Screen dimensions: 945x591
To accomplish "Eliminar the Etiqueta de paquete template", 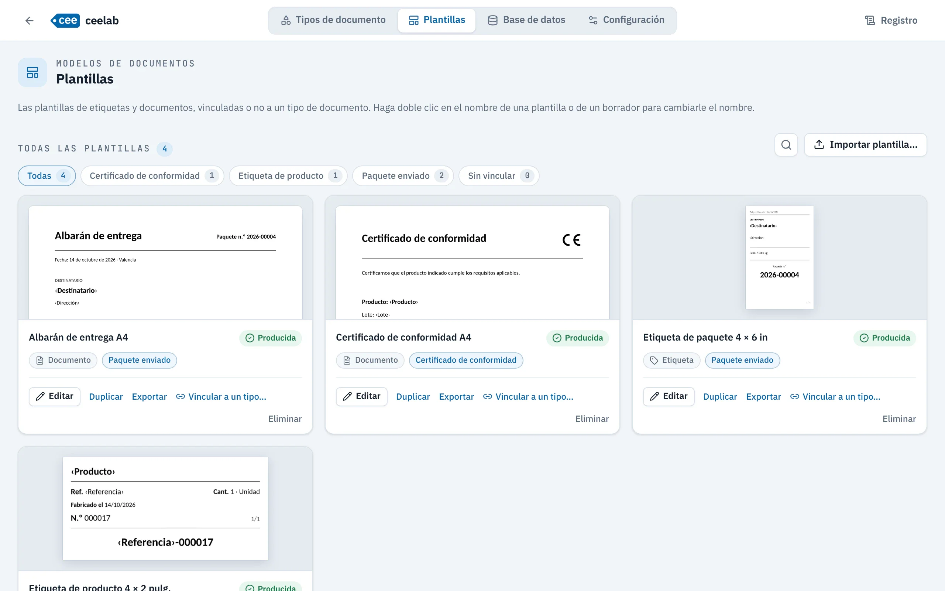I will click(899, 419).
